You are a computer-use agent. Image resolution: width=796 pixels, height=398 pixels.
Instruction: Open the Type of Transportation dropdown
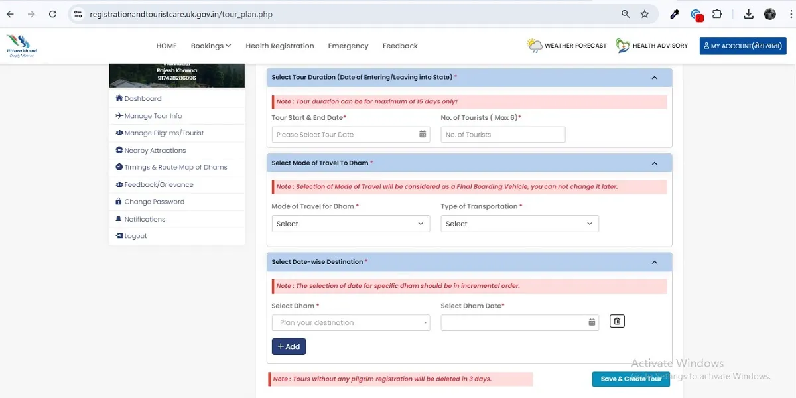click(519, 223)
